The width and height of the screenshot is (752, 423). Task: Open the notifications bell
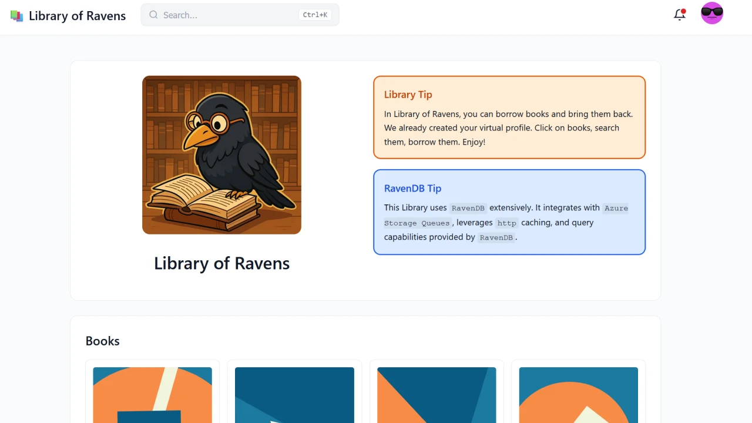point(680,15)
